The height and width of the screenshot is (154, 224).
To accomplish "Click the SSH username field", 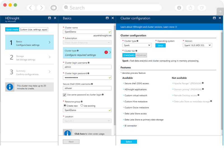I will [x=87, y=88].
